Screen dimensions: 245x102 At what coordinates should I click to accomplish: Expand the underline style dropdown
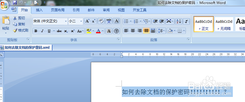54,31
